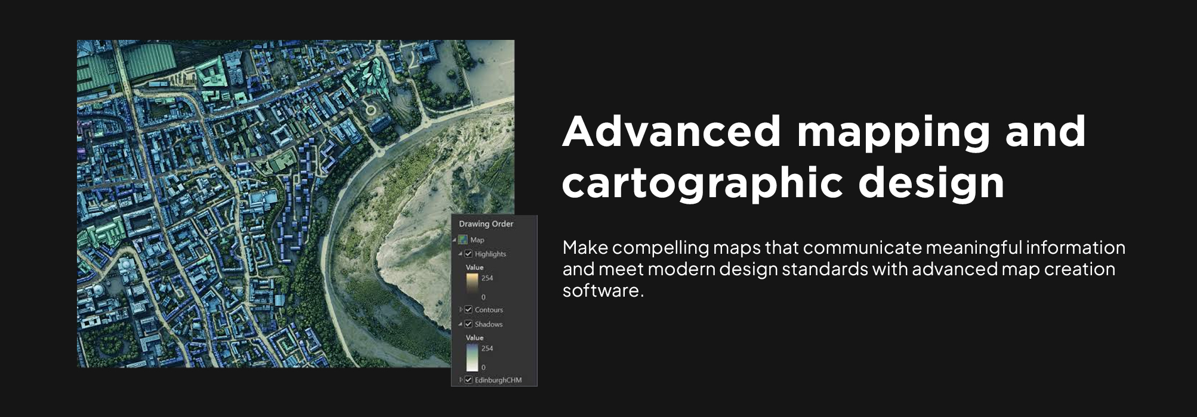Select the Shadows layer name
Viewport: 1197px width, 417px height.
coord(489,324)
